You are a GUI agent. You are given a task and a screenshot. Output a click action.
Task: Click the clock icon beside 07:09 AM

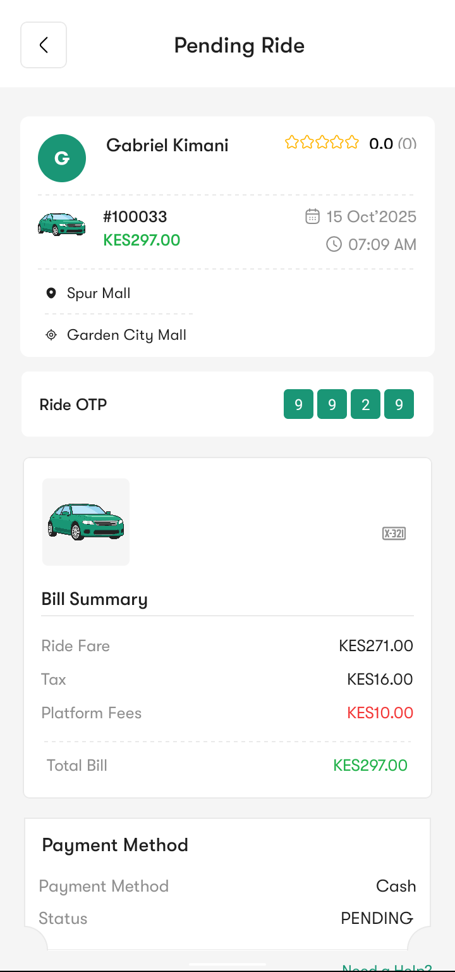(334, 244)
